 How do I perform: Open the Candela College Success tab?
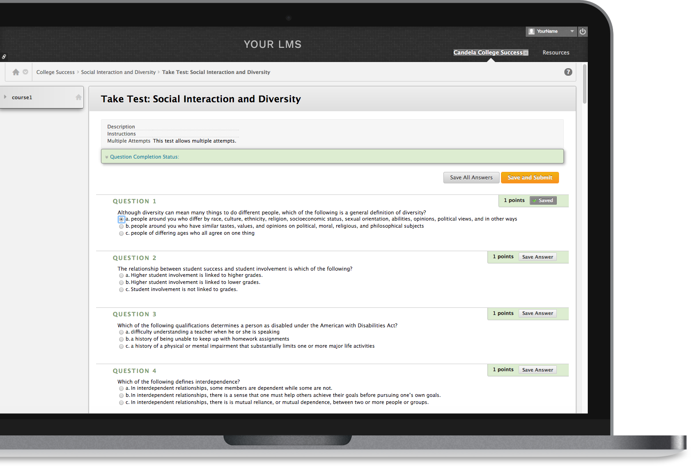(488, 53)
